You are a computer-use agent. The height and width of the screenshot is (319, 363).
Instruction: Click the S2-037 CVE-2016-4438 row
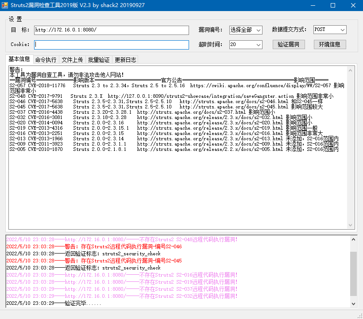coord(142,112)
